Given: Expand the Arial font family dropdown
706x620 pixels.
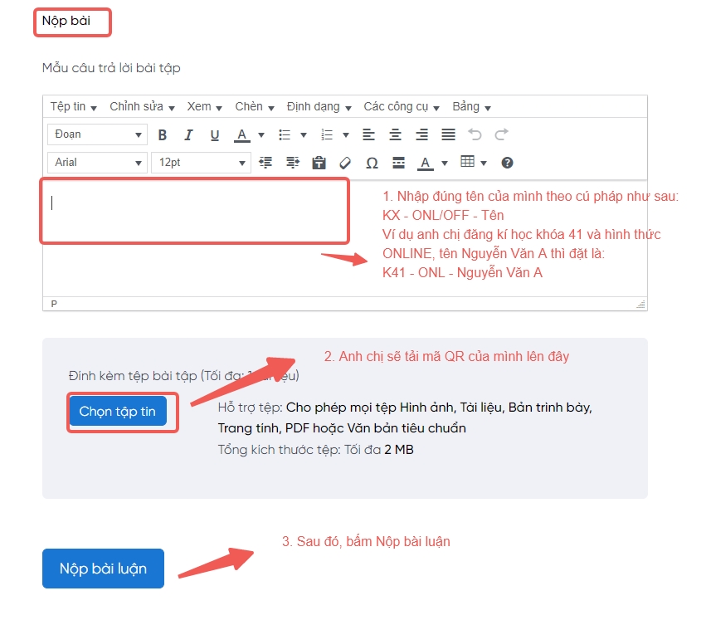Looking at the screenshot, I should pyautogui.click(x=97, y=163).
